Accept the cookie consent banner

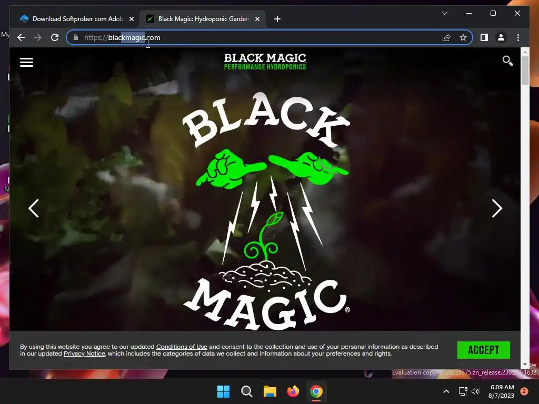click(x=483, y=350)
